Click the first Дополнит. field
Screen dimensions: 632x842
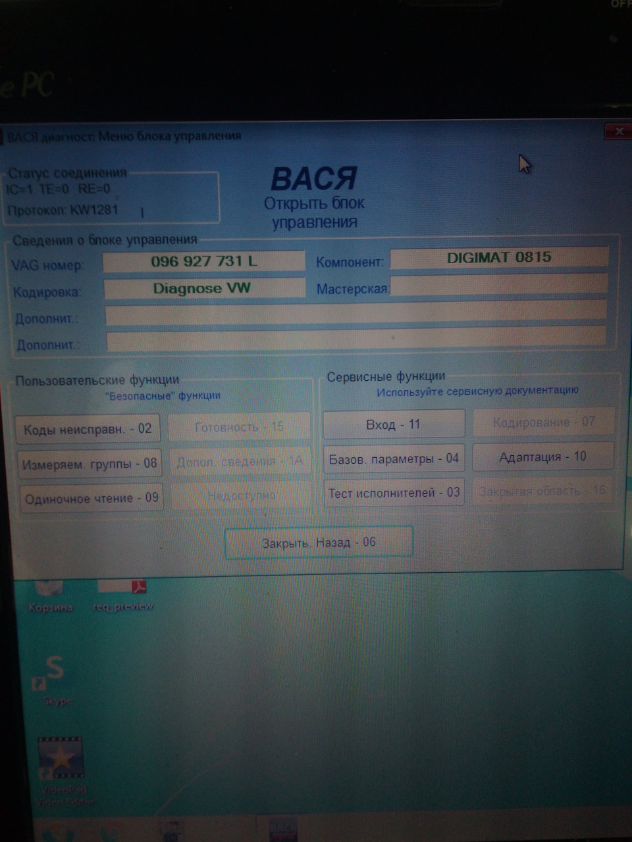coord(355,313)
